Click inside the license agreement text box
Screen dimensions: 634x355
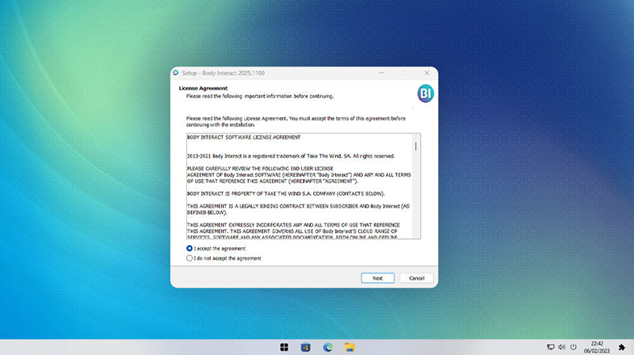297,186
